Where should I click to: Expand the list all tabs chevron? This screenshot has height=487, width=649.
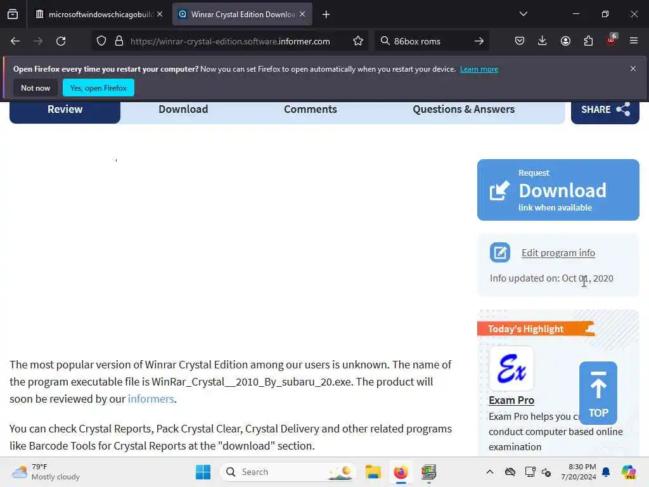coord(523,14)
